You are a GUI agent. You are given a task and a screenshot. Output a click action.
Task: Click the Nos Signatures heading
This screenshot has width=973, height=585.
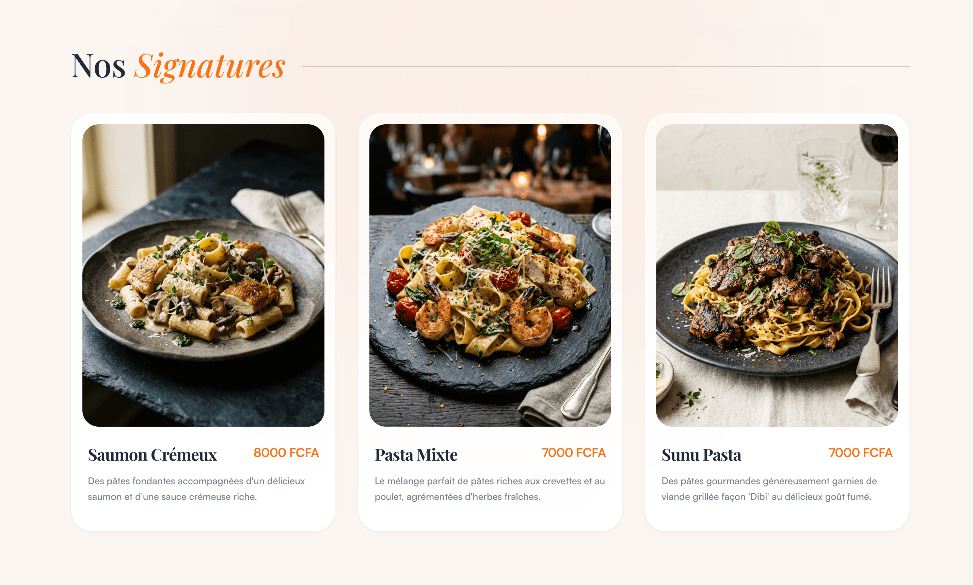(178, 66)
